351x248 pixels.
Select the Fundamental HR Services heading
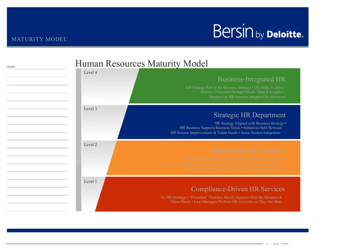click(x=247, y=151)
